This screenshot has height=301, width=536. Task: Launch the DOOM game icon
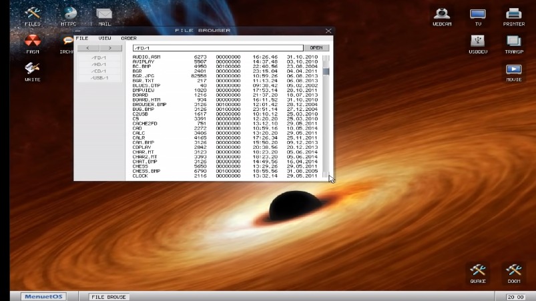513,271
